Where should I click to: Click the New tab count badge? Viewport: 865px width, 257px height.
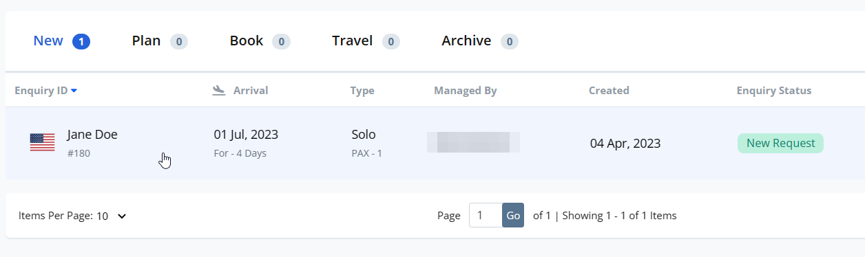click(x=81, y=41)
